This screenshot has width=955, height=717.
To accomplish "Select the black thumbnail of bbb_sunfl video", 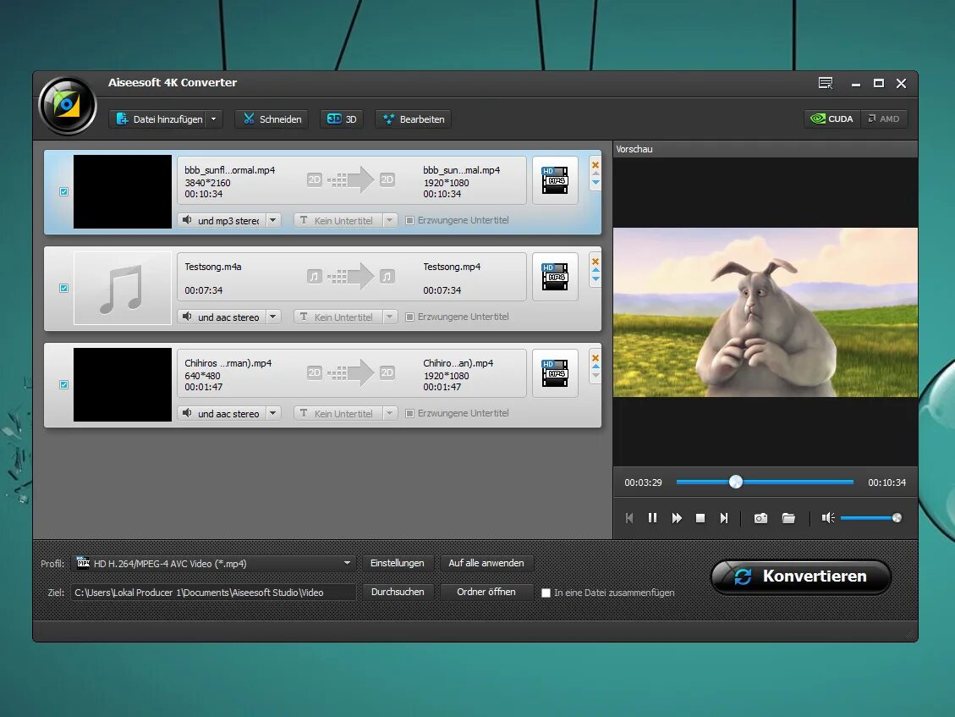I will pyautogui.click(x=123, y=191).
